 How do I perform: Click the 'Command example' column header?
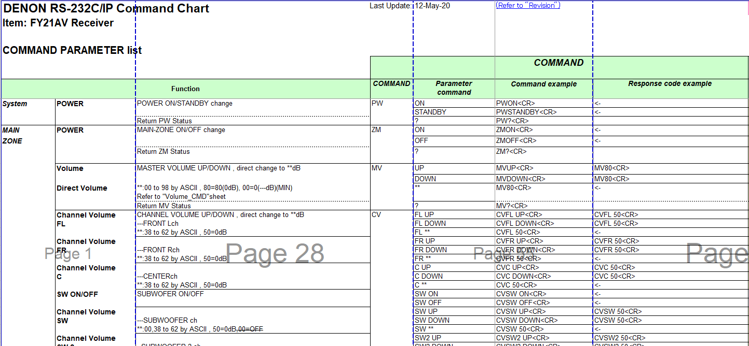(x=543, y=84)
